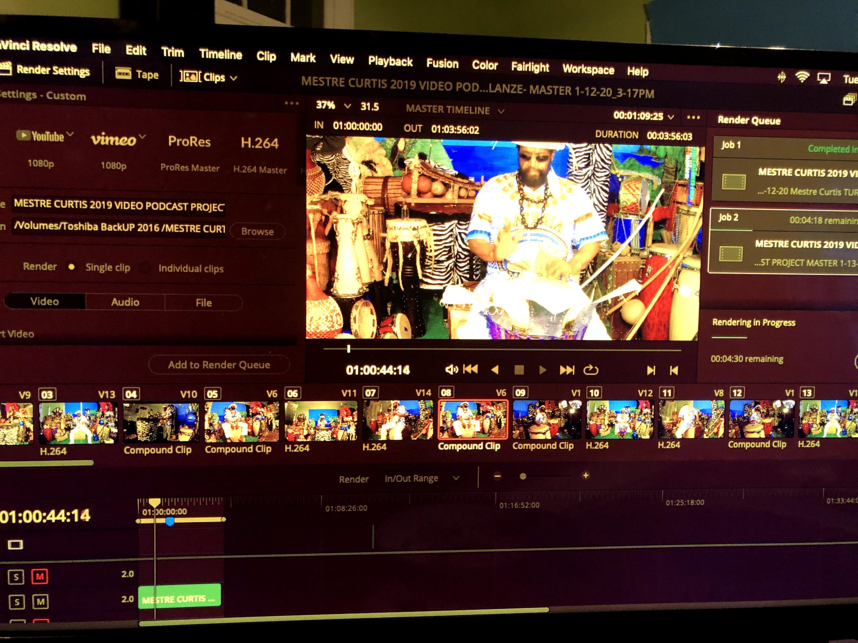Jump to last frame button
The image size is (858, 643).
pos(567,370)
